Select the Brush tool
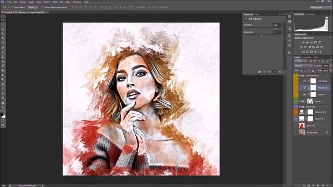This screenshot has height=187, width=333. [x=3, y=52]
